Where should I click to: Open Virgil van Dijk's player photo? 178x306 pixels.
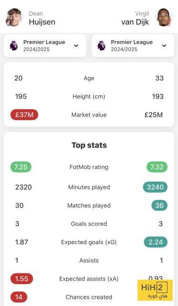coord(164,17)
